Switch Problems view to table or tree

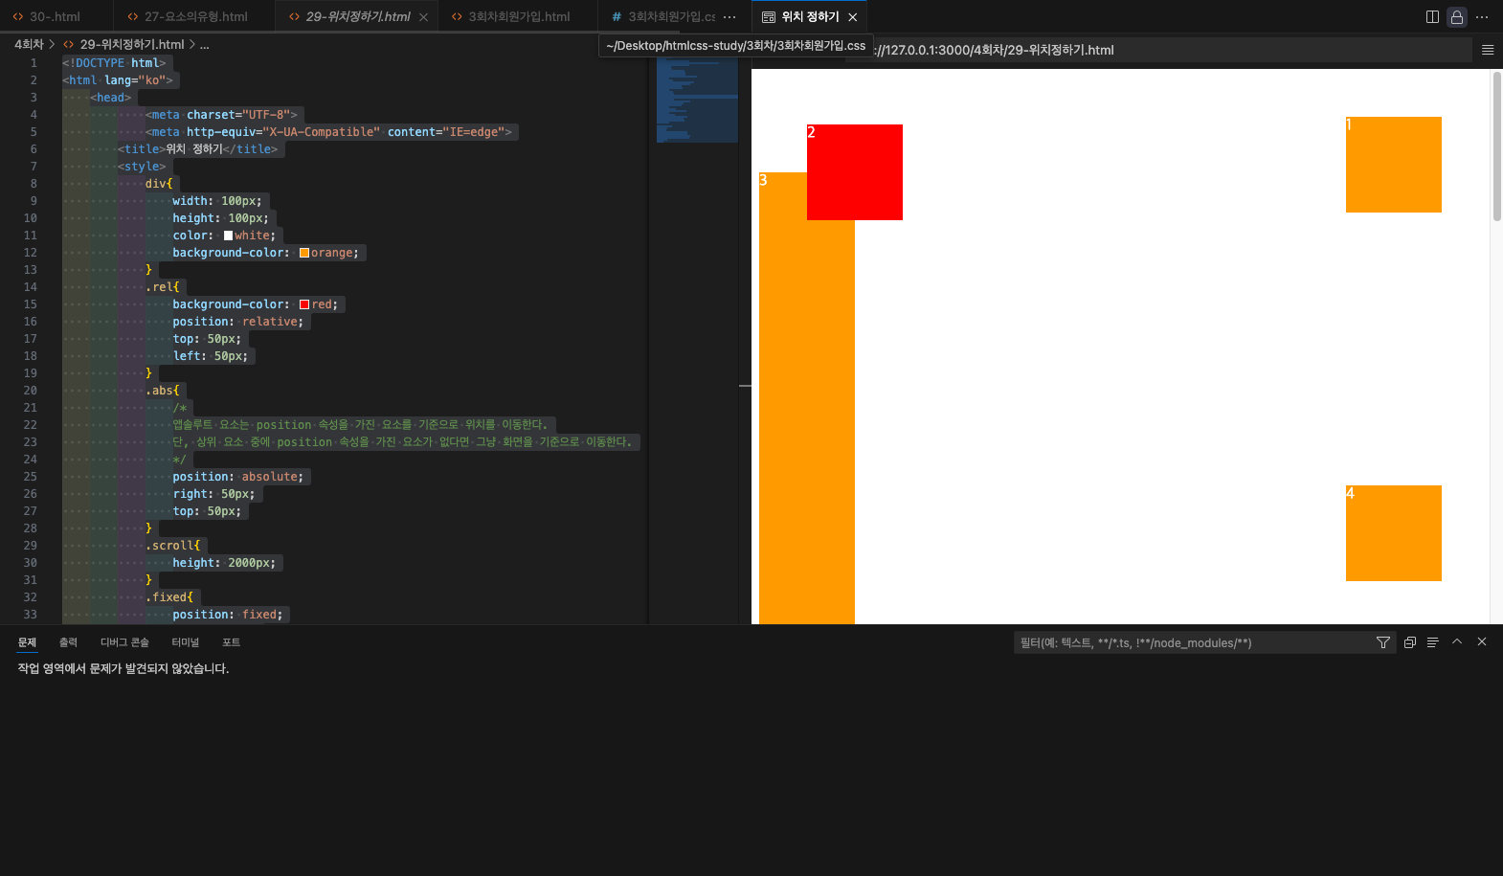pyautogui.click(x=1433, y=642)
